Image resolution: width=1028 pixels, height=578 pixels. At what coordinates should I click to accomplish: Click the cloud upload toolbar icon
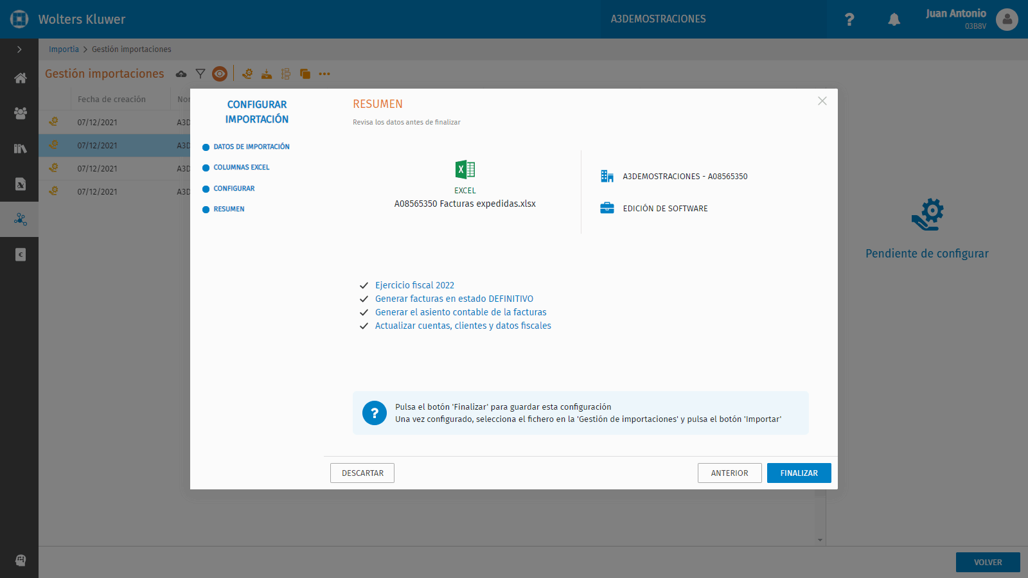coord(181,74)
